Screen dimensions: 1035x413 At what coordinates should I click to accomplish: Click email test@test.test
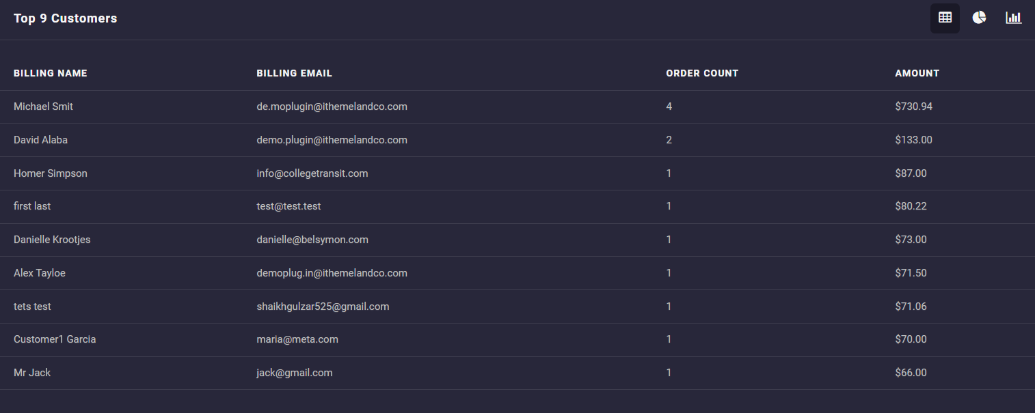[x=288, y=206]
